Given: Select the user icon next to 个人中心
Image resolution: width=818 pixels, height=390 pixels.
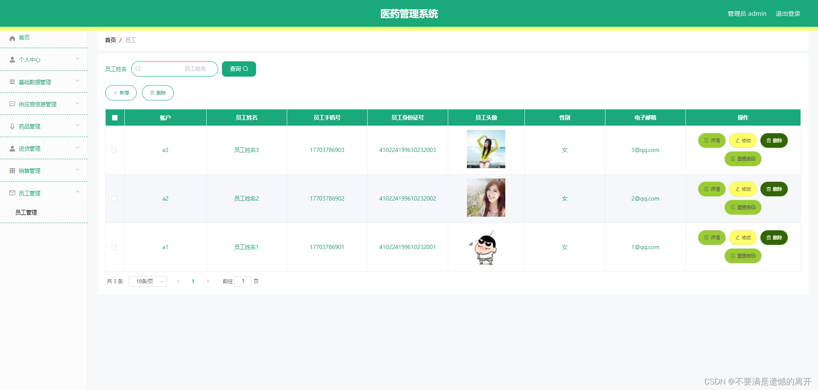Looking at the screenshot, I should pyautogui.click(x=12, y=60).
